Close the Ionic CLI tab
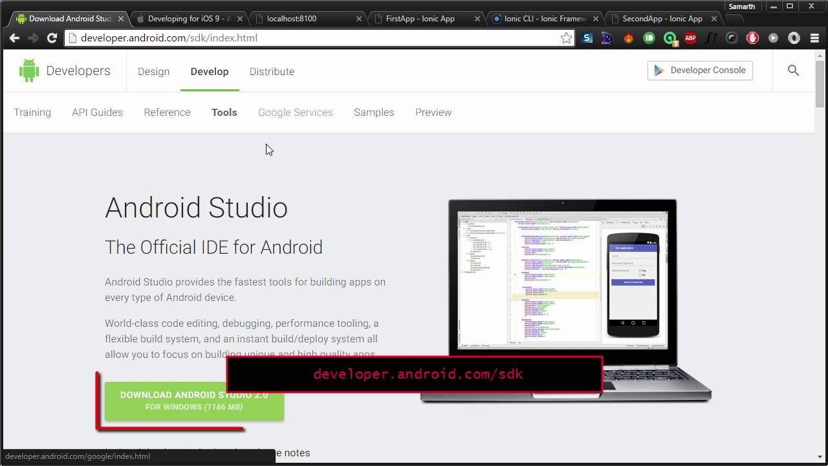This screenshot has width=828, height=466. pyautogui.click(x=596, y=19)
